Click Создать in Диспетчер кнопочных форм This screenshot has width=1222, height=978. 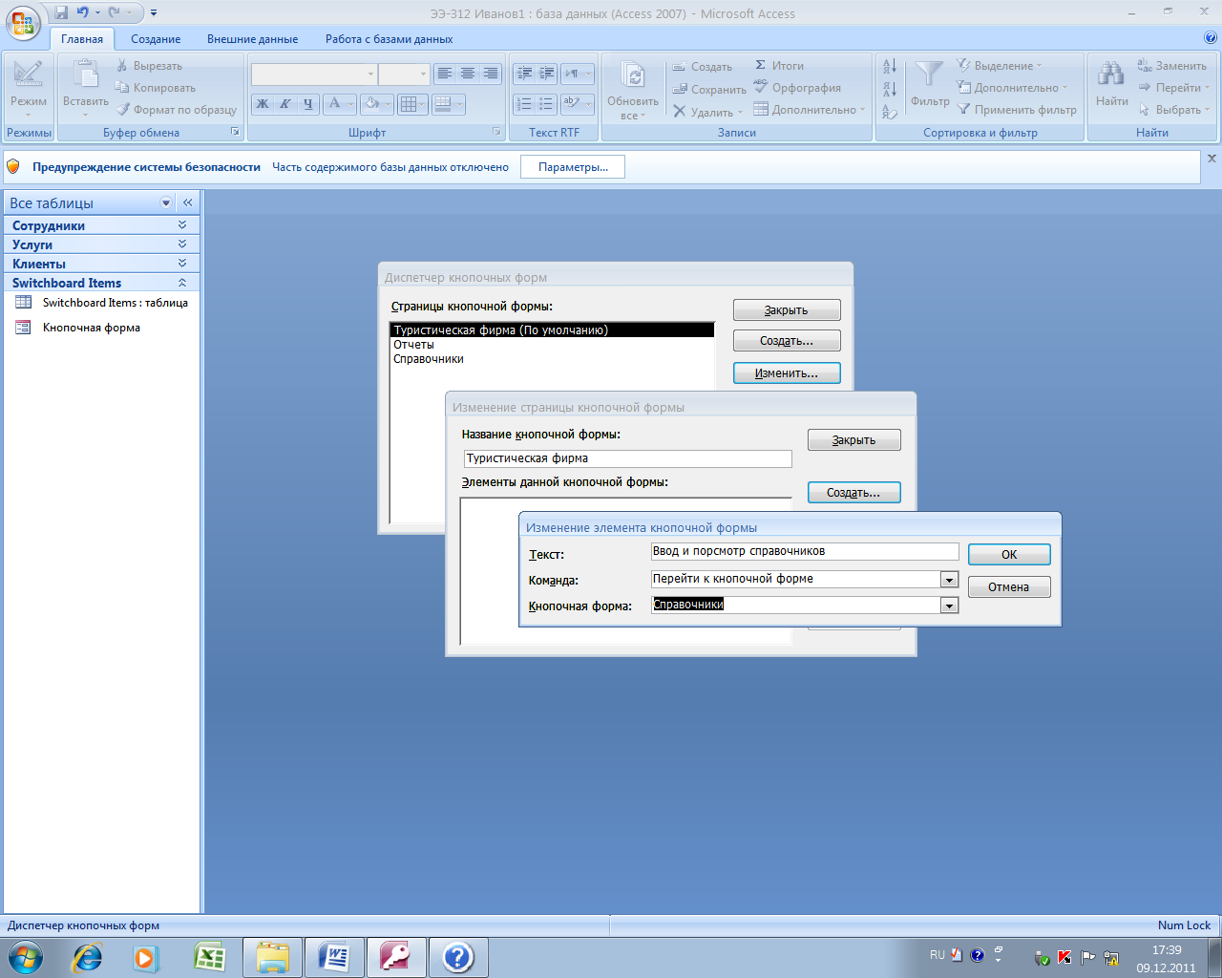click(x=787, y=341)
